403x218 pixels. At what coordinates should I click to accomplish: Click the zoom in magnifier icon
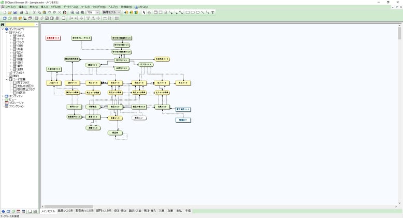[x=72, y=12]
